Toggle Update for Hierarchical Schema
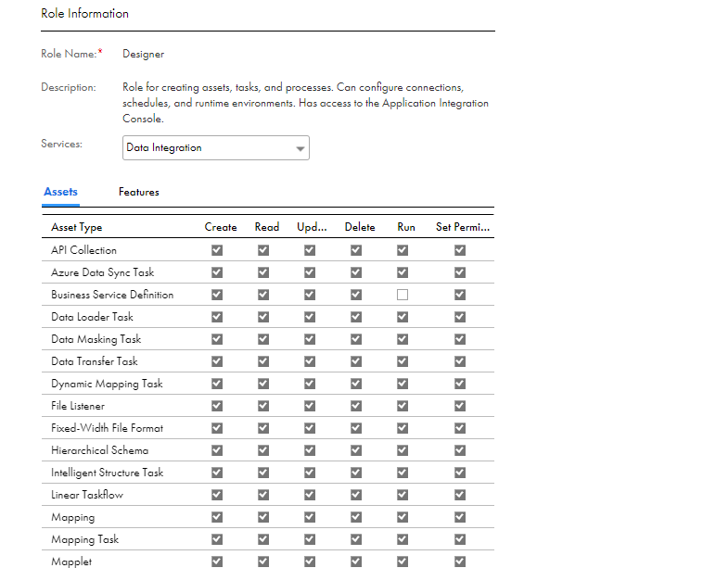The width and height of the screenshot is (703, 568). click(x=310, y=450)
